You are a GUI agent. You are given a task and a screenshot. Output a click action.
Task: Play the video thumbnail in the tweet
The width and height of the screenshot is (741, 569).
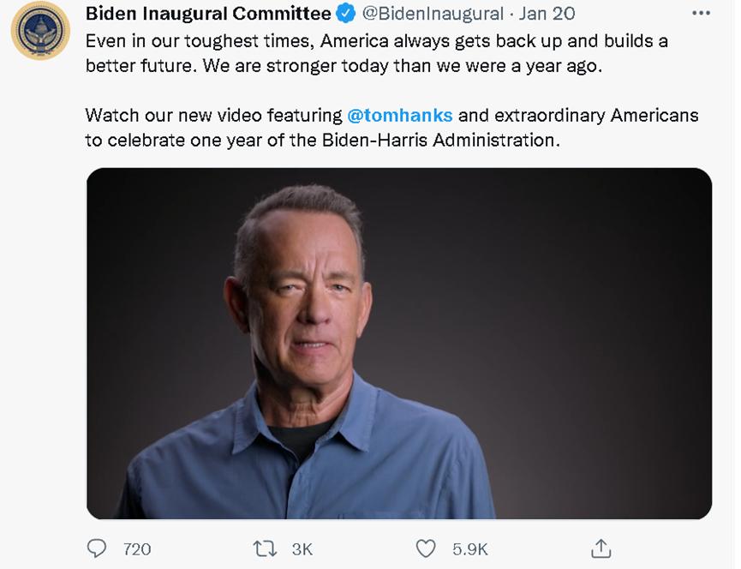pos(399,343)
